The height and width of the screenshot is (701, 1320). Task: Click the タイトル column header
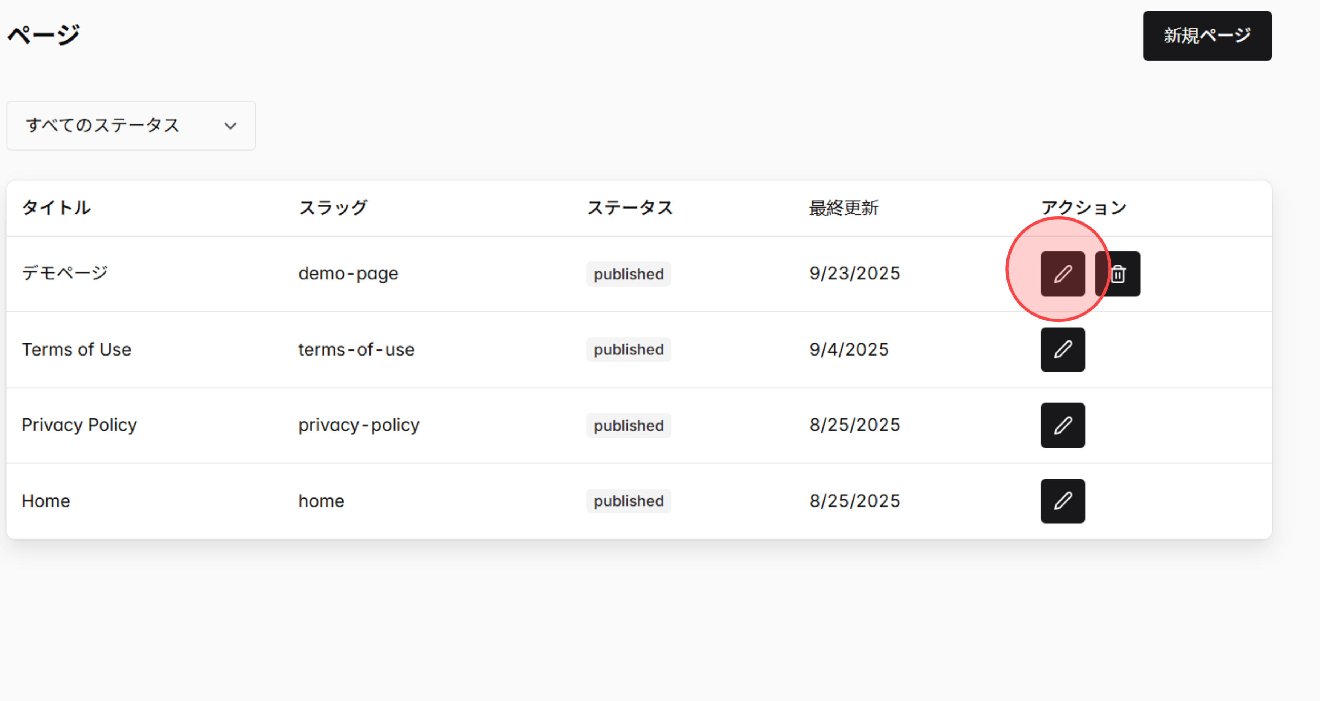coord(56,208)
